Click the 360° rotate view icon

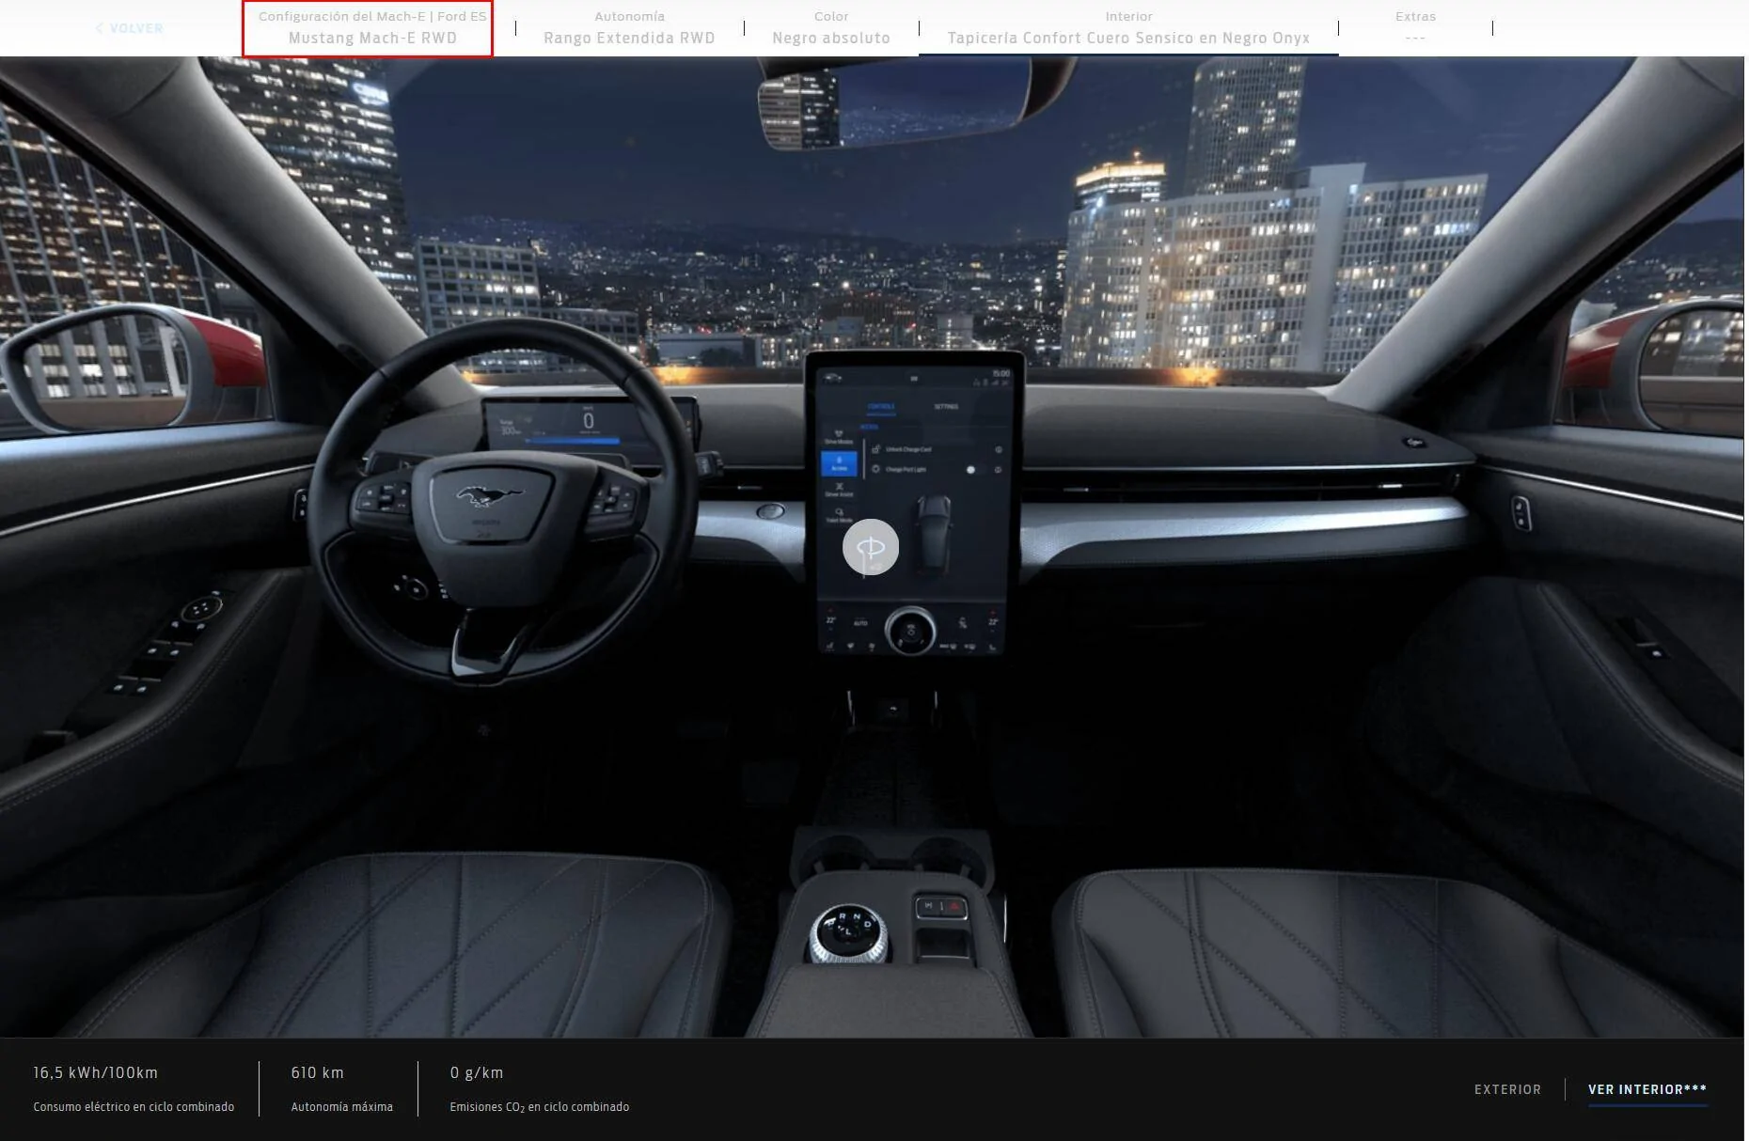(x=871, y=547)
